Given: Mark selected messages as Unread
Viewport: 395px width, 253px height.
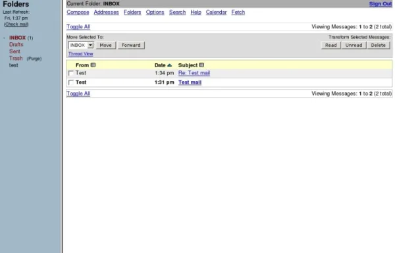Looking at the screenshot, I should coord(354,45).
